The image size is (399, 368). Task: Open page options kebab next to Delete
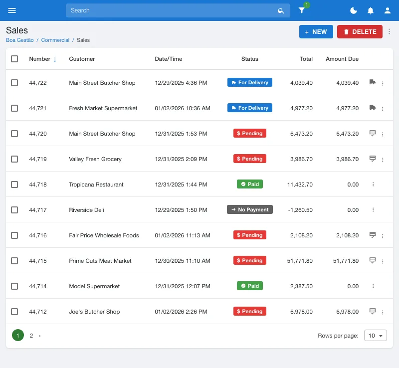pos(389,31)
